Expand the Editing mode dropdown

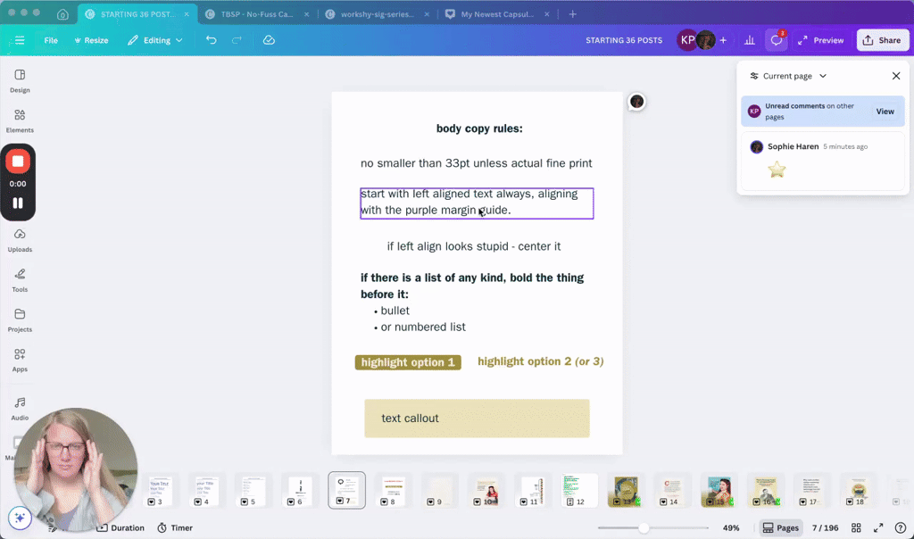155,40
